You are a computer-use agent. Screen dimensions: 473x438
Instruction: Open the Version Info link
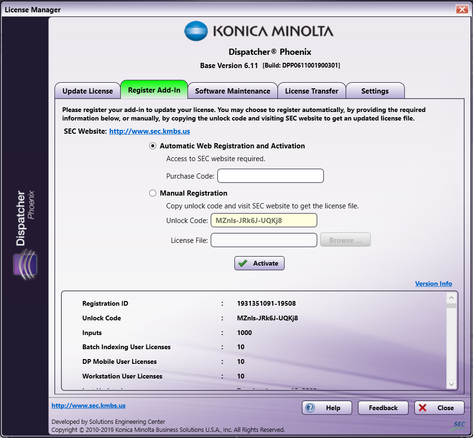pyautogui.click(x=433, y=283)
